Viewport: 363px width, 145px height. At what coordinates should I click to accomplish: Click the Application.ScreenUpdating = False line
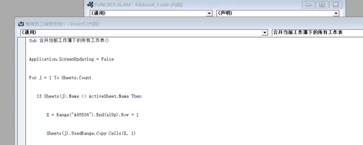[x=72, y=59]
